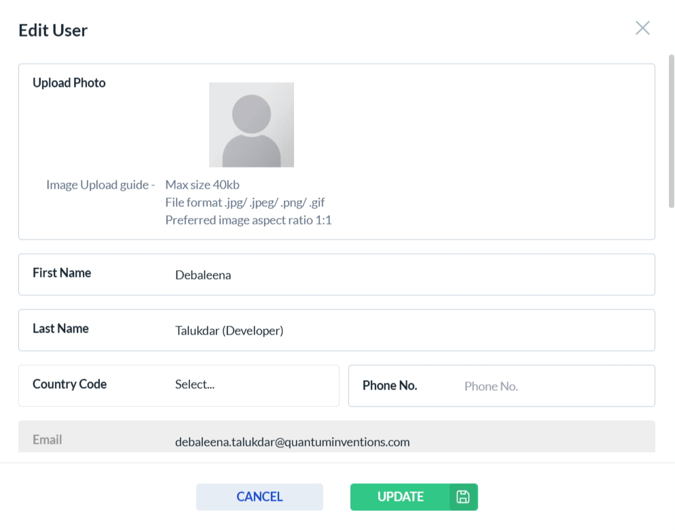Click the bold Phone No. label
675x530 pixels.
pos(390,385)
